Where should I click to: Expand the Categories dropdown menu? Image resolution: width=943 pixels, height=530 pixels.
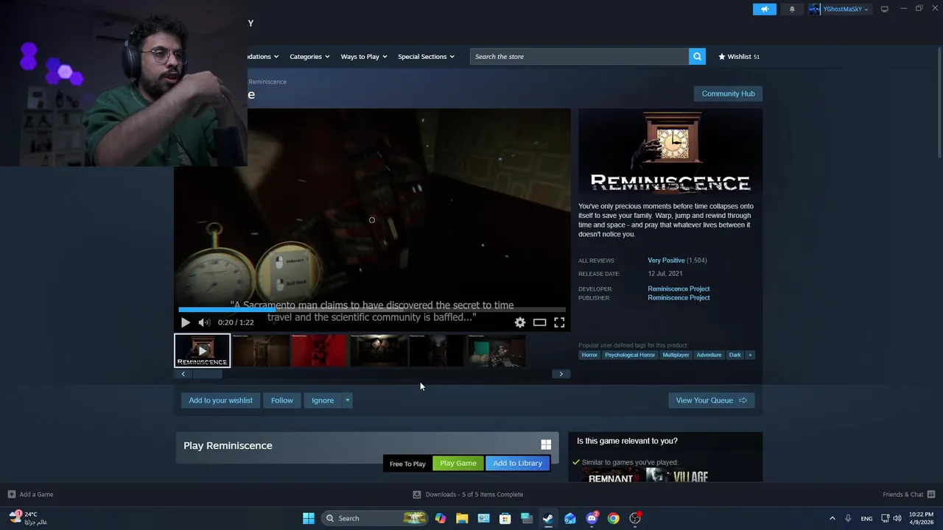[x=309, y=57]
